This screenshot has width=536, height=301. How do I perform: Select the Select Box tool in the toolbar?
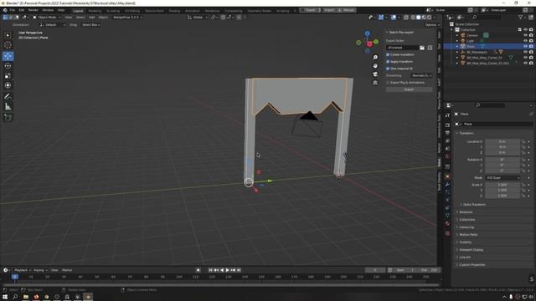[8, 35]
